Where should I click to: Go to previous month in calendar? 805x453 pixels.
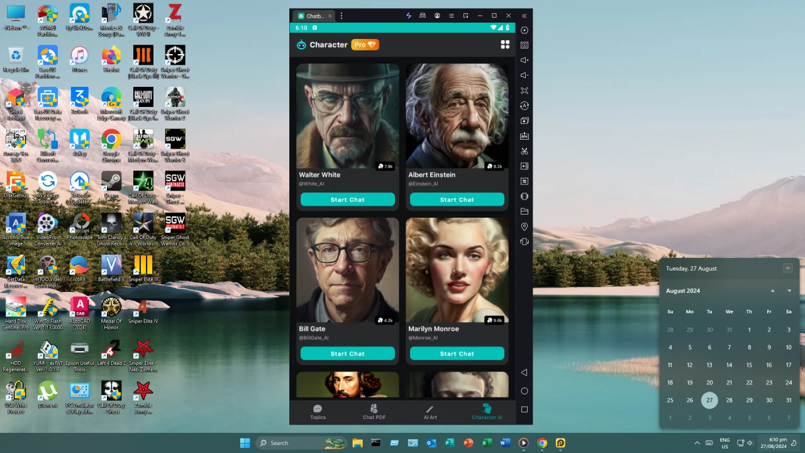[x=772, y=291]
